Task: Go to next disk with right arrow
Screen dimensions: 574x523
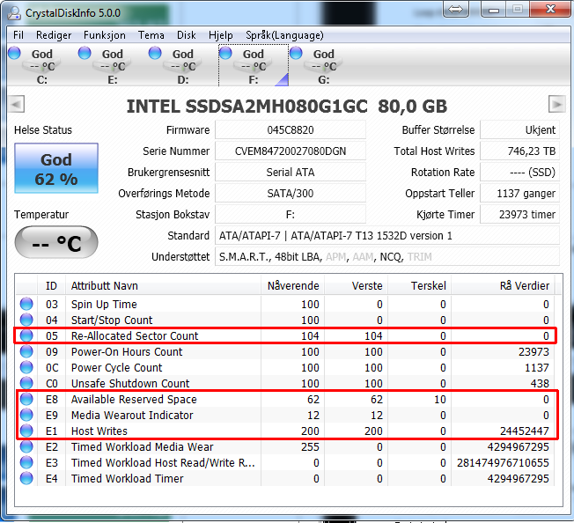Action: 556,104
